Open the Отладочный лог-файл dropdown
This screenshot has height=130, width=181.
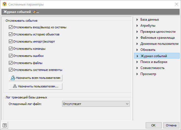coord(96,104)
